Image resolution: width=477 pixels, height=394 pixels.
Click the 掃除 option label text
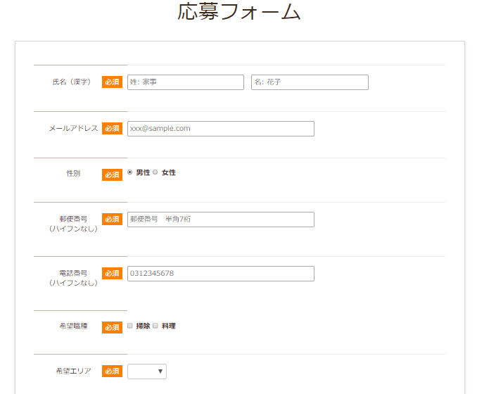point(143,326)
